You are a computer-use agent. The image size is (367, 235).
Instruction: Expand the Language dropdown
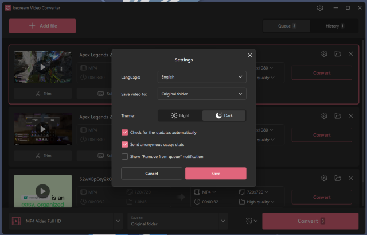202,76
